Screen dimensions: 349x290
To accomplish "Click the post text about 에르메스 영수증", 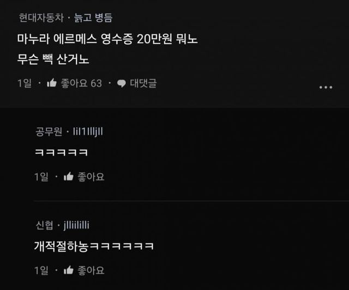I will click(x=108, y=39).
